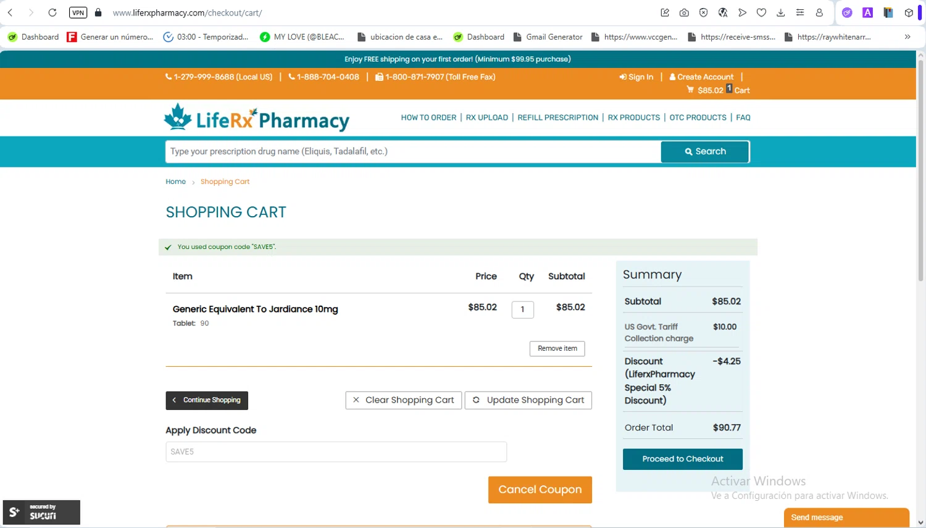Click Remove item button
The width and height of the screenshot is (926, 528).
557,348
